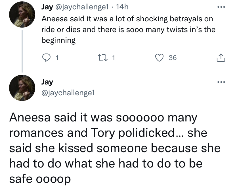This screenshot has height=186, width=235.
Task: Open the more options dots on second tweet
Action: [221, 82]
